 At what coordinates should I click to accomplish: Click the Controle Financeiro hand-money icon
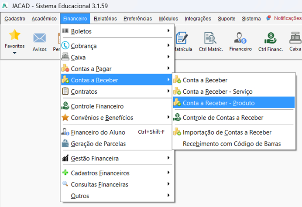click(65, 105)
